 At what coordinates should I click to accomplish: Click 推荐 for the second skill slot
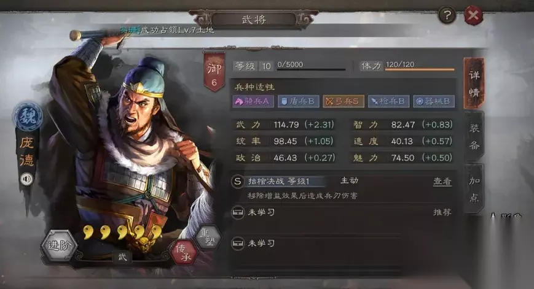tap(442, 212)
